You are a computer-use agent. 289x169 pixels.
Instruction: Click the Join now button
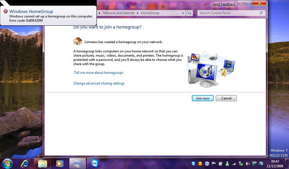pos(203,98)
